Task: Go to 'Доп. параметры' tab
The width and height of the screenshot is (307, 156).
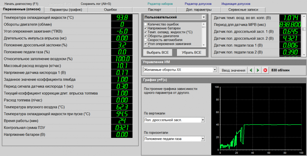Action: (x=199, y=10)
